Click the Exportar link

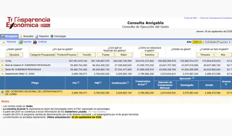(x=27, y=42)
